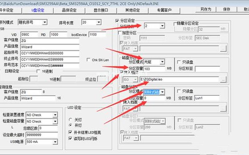Switch to the U盘设定 tab

(38, 10)
